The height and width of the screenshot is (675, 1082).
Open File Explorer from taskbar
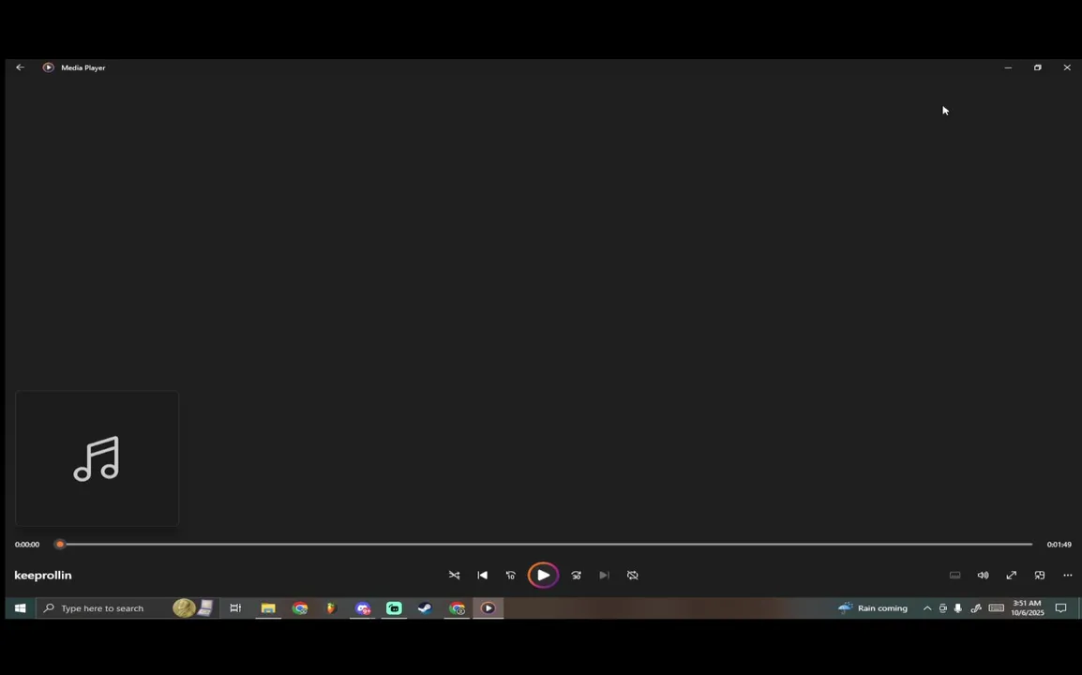(268, 608)
